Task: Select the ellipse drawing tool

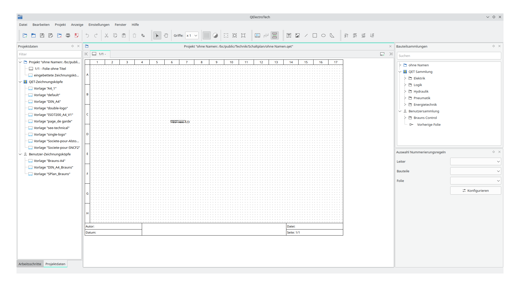Action: [x=323, y=35]
